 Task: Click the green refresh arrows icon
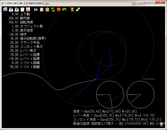click(x=53, y=10)
